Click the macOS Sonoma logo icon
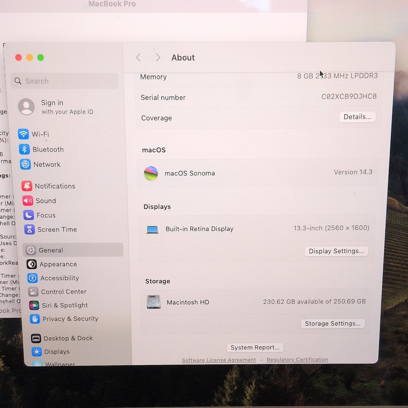This screenshot has height=408, width=408. 151,173
